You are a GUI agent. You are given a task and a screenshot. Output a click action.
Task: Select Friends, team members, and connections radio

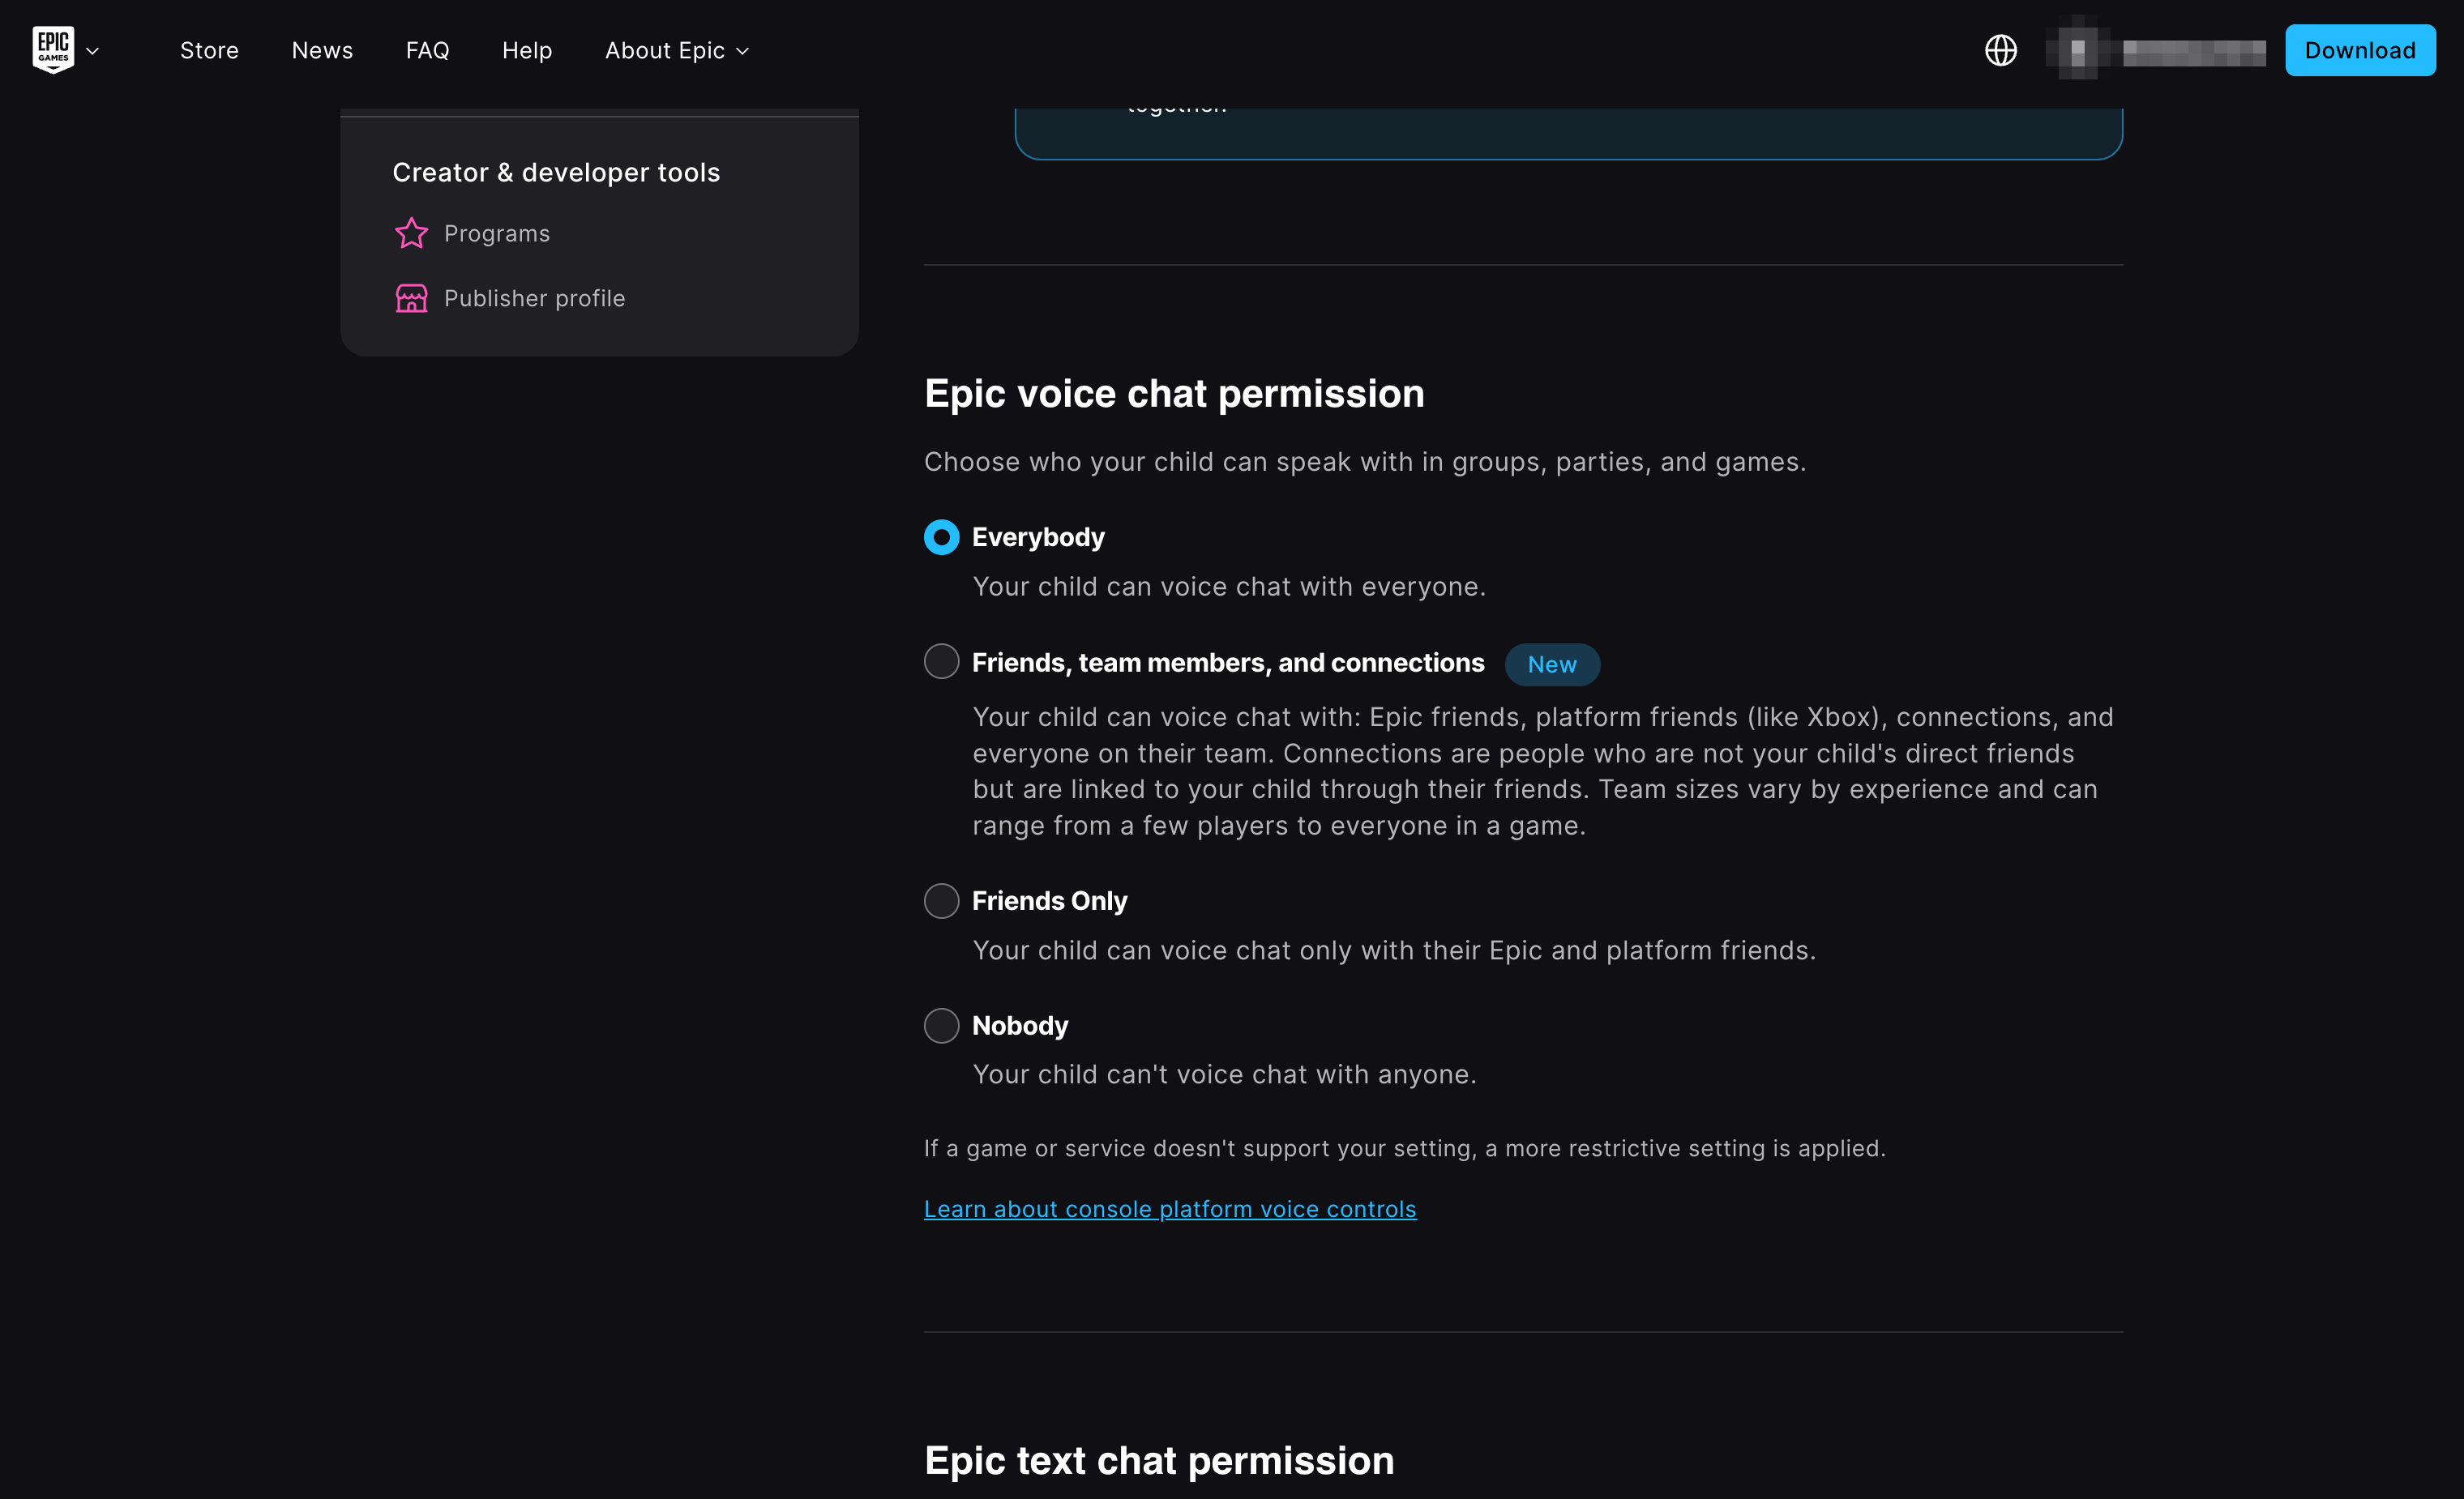941,661
